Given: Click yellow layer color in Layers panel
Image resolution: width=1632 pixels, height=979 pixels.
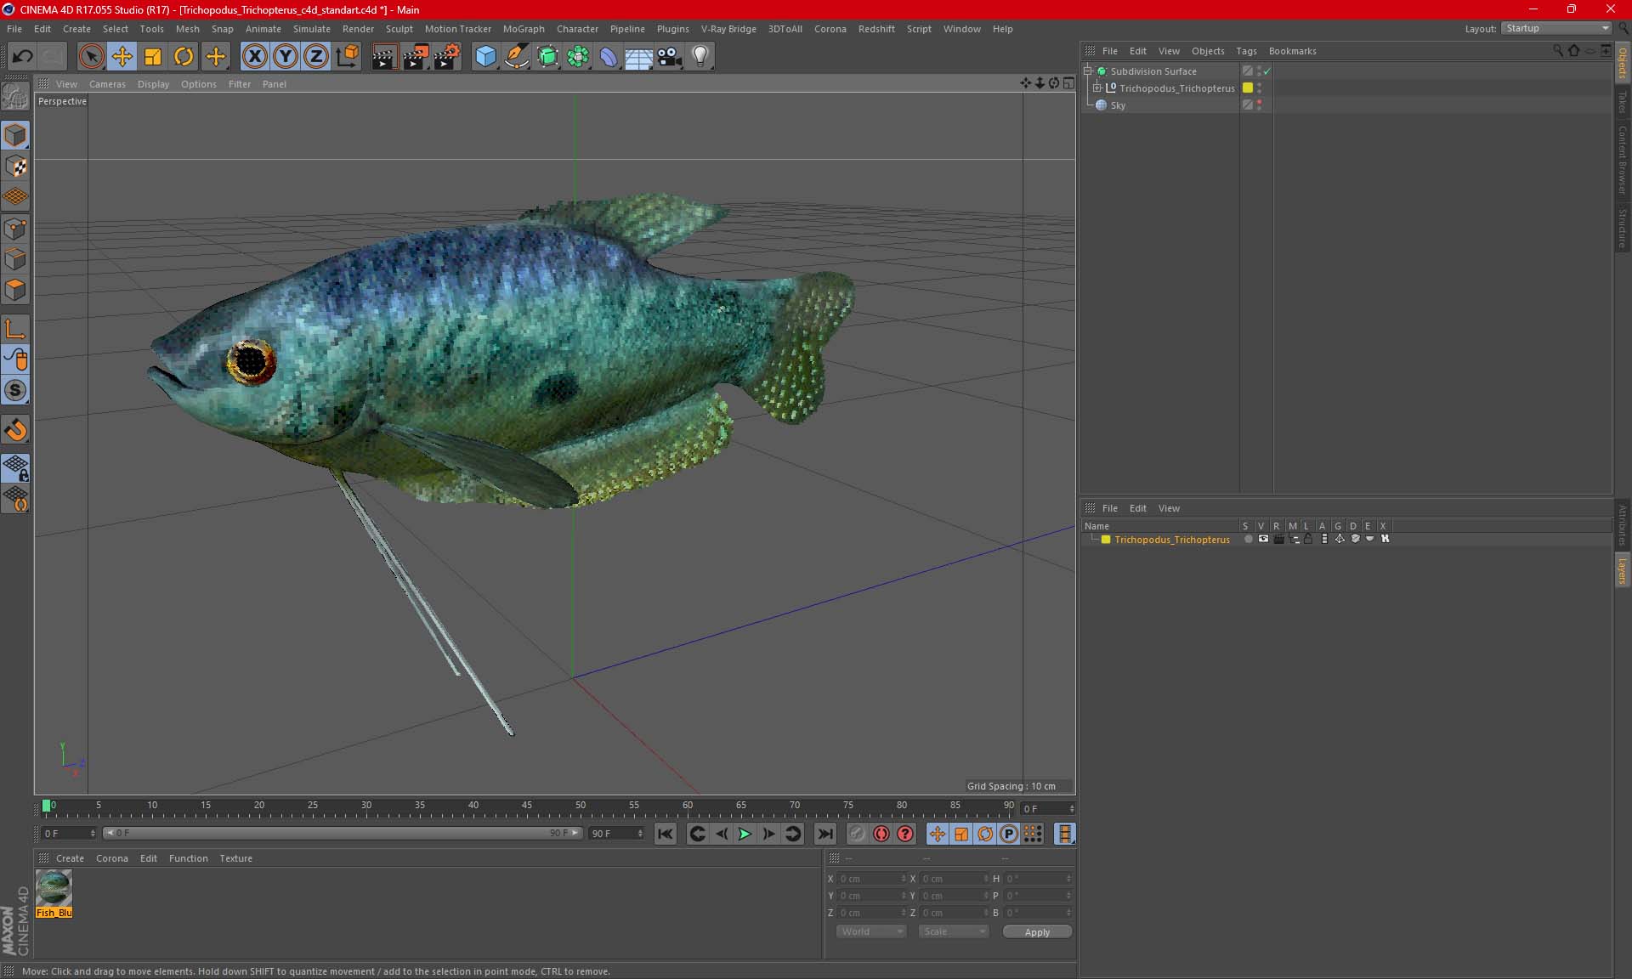Looking at the screenshot, I should (1105, 540).
